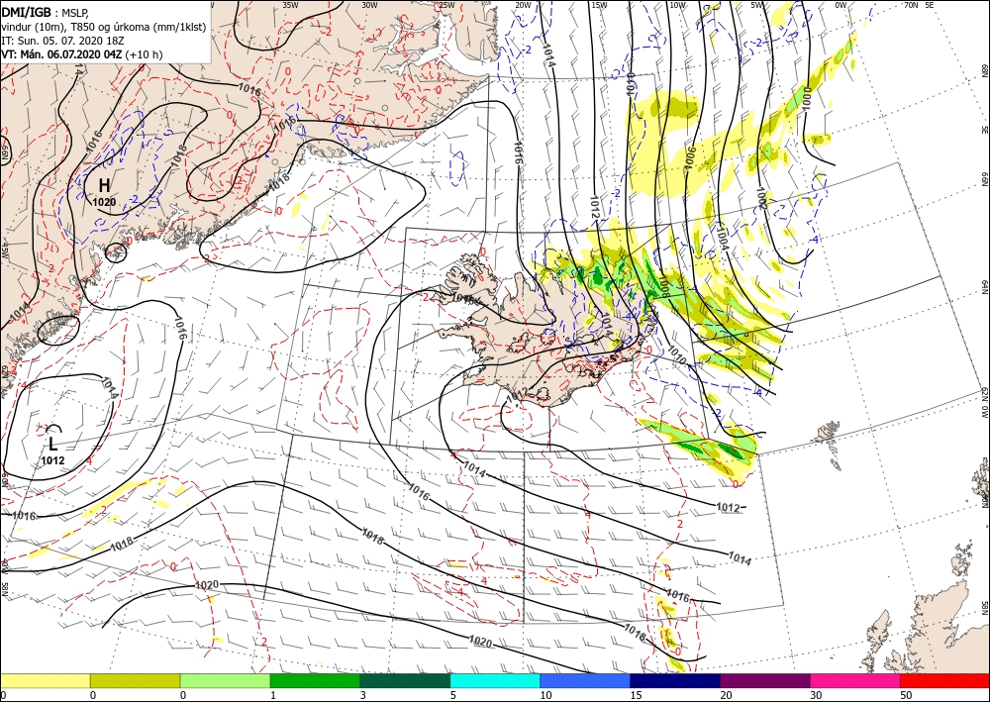990x702 pixels.
Task: Click the '15W' longitude label
Action: coord(599,5)
